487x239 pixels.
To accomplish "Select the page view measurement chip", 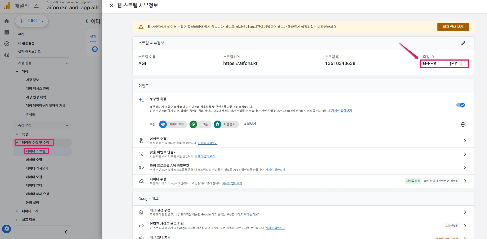I will 173,124.
